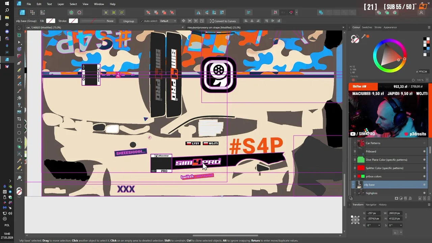Open the Select menu
This screenshot has width=432, height=243.
[73, 4]
